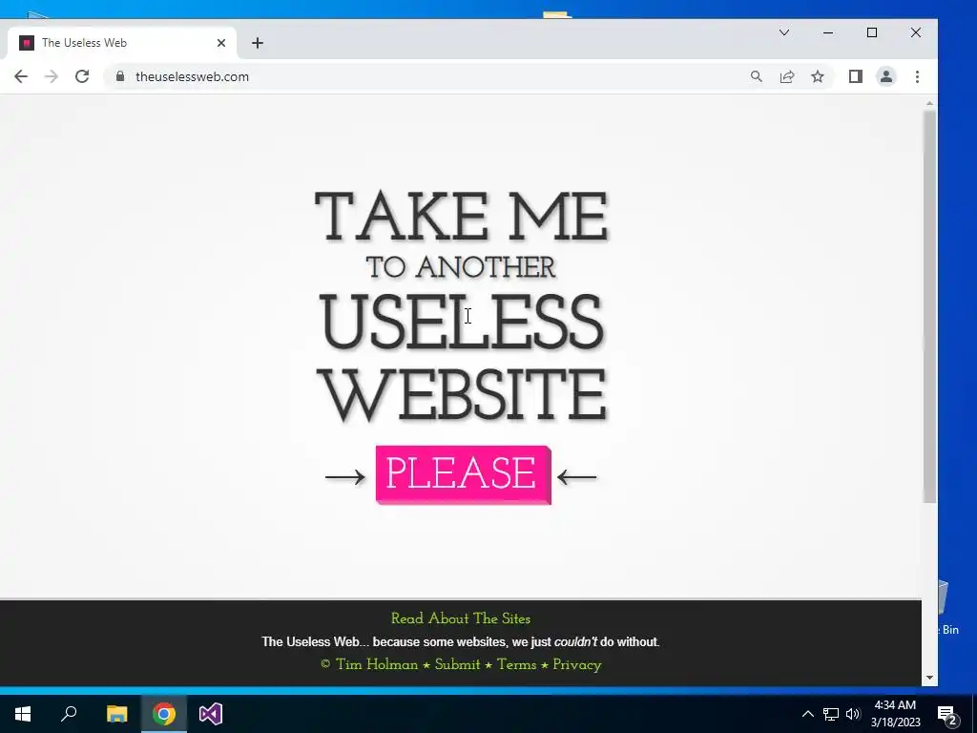977x733 pixels.
Task: Click the scrollbar down arrow
Action: click(929, 678)
